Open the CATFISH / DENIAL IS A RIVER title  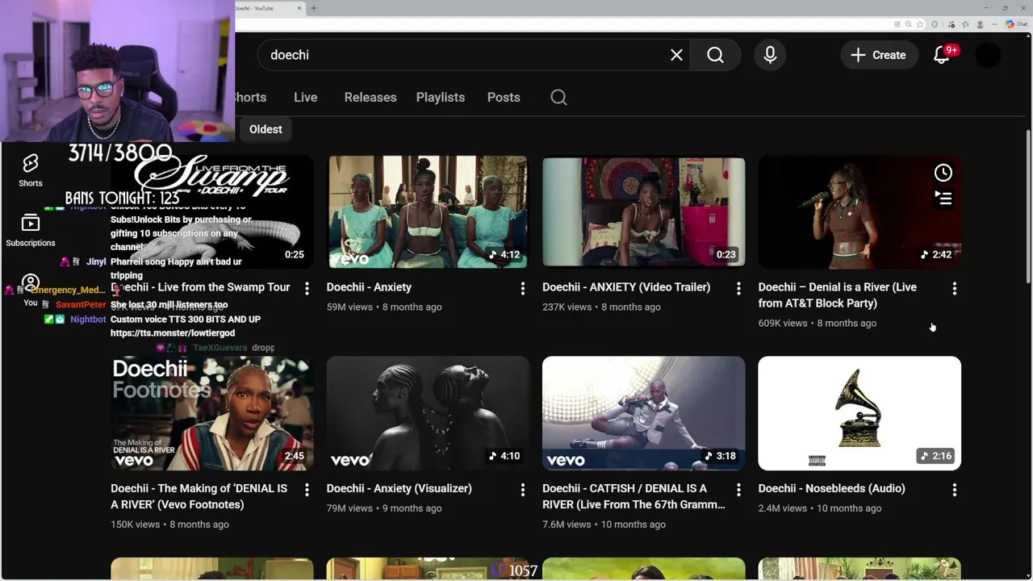pos(634,496)
